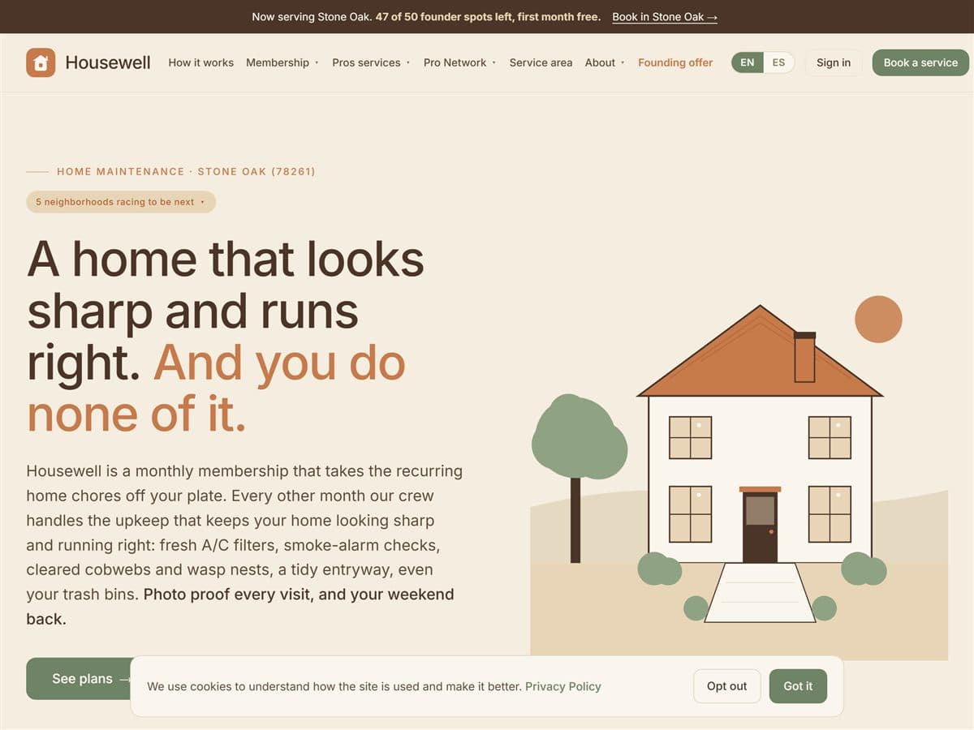Open the Housewell brand name link
974x730 pixels.
click(108, 62)
